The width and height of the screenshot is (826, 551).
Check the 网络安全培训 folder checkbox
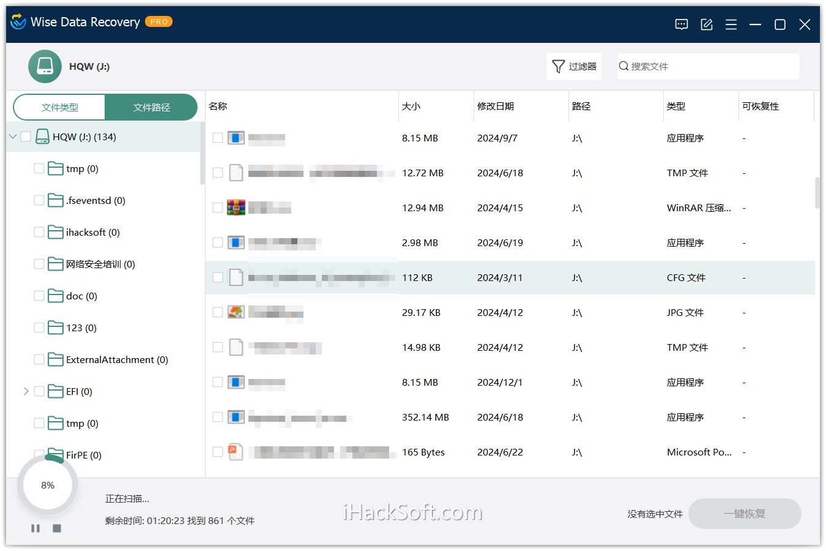(x=39, y=264)
